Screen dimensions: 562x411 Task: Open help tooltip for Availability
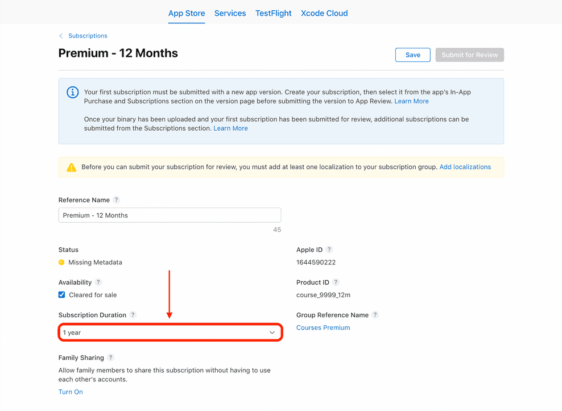click(x=98, y=283)
